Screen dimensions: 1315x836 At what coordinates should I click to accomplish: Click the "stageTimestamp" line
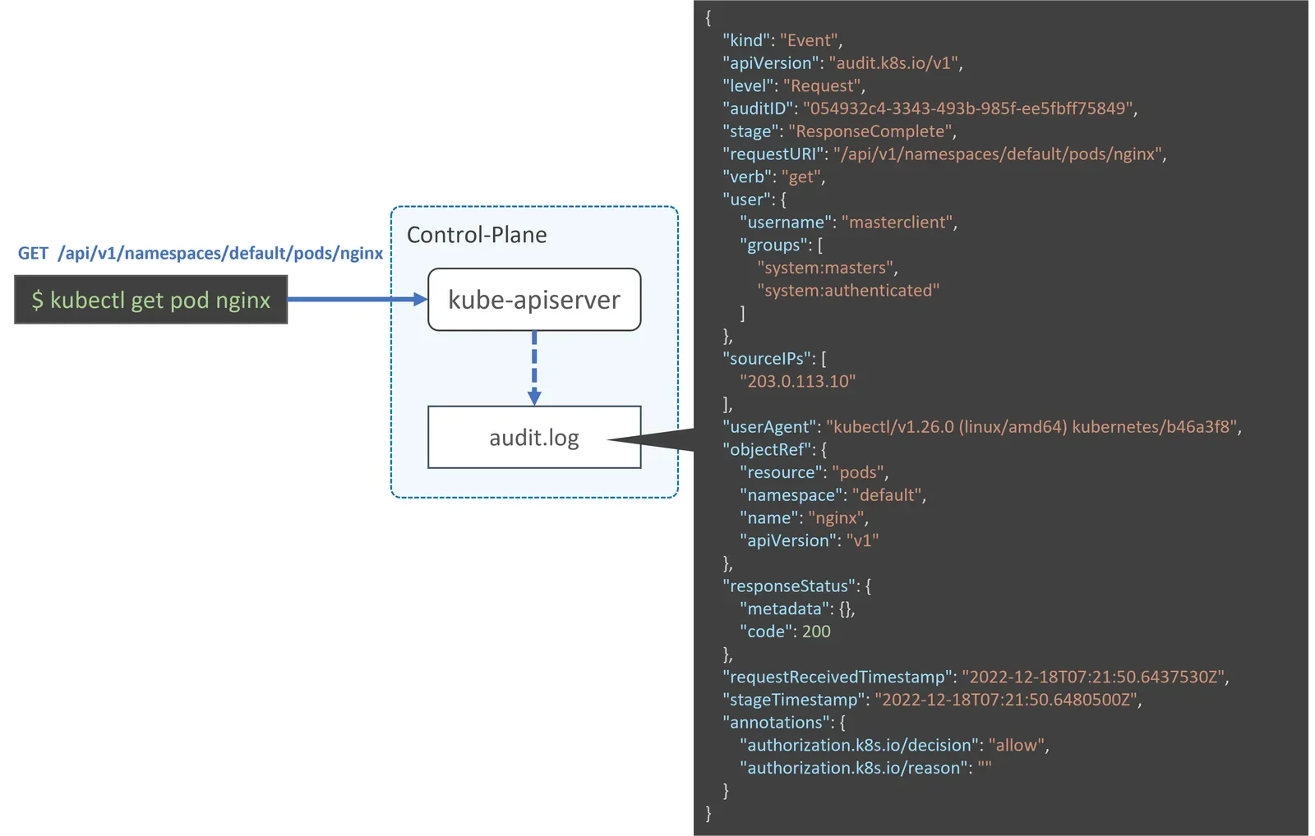[x=932, y=700]
